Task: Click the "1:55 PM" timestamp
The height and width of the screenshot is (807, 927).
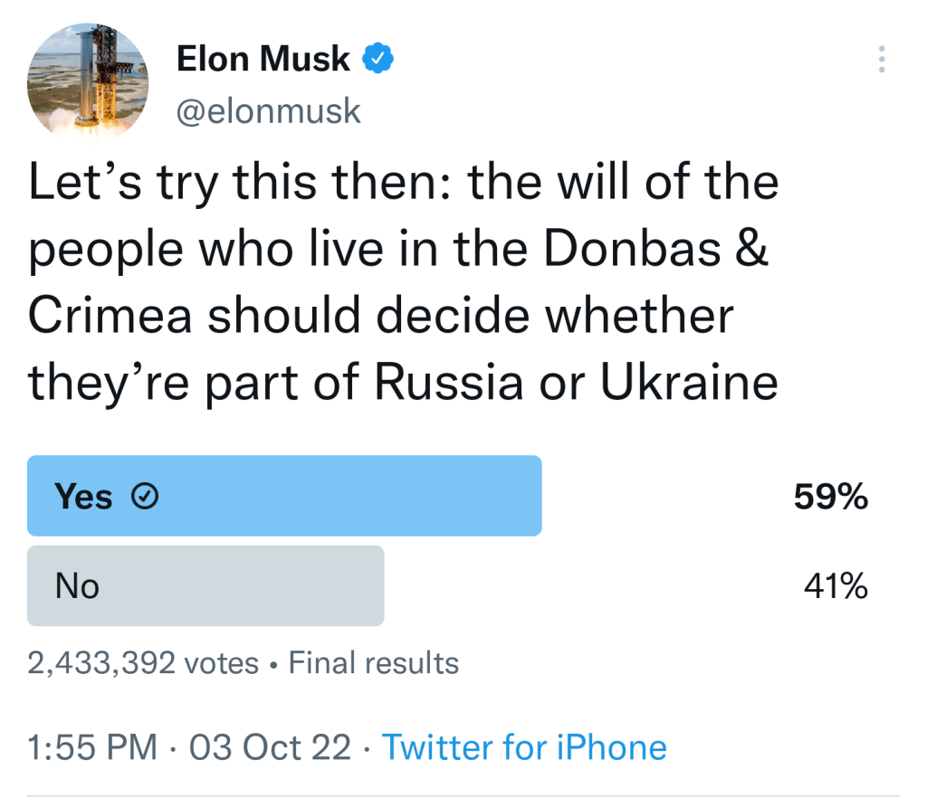Action: (91, 747)
